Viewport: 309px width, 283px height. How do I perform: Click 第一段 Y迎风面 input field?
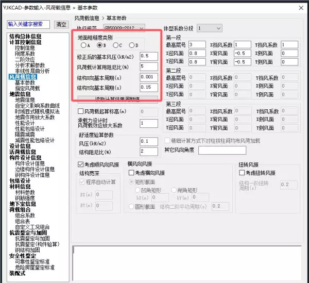tap(197, 62)
